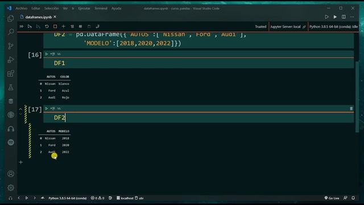Open the Explorer view in activity bar
This screenshot has width=364, height=205.
tap(11, 18)
